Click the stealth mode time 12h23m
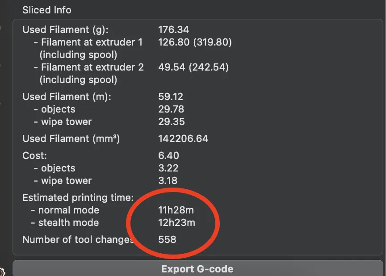 pyautogui.click(x=176, y=223)
